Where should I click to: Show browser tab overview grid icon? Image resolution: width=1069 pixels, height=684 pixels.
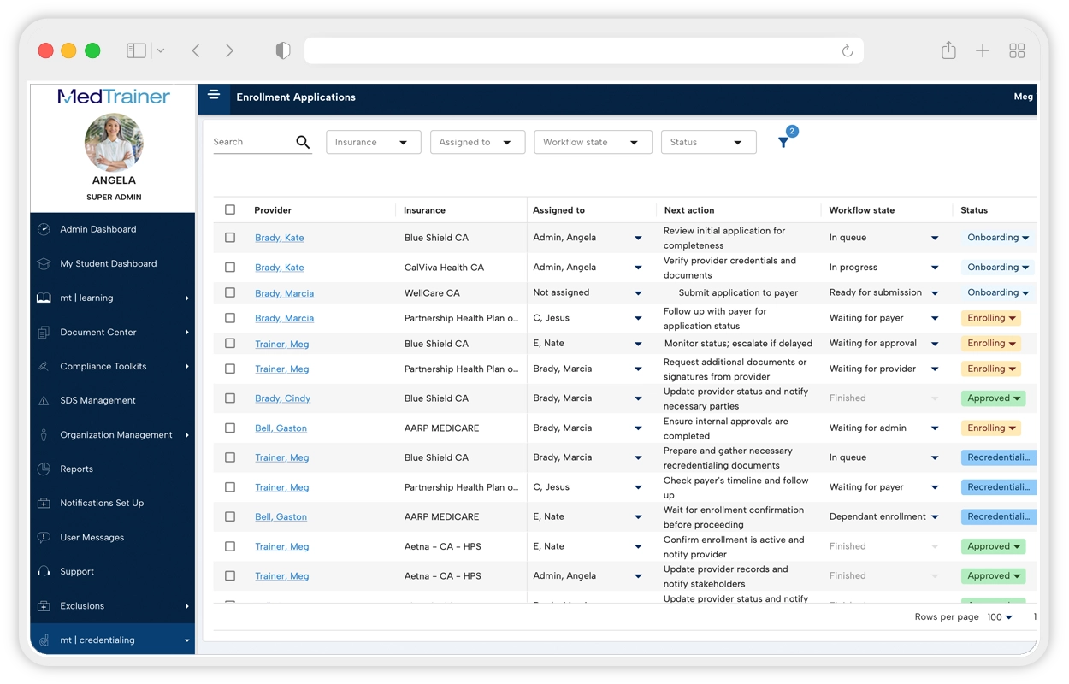(1017, 50)
